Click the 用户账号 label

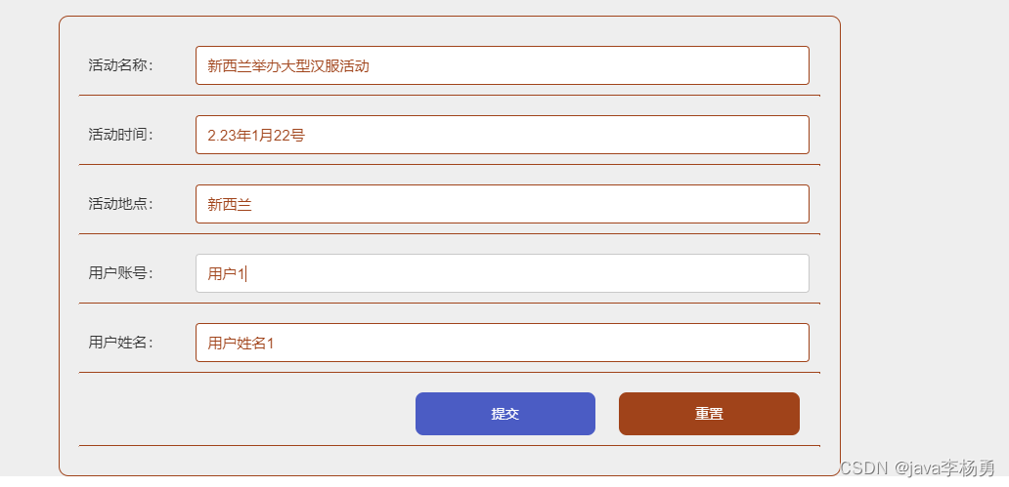click(x=120, y=273)
